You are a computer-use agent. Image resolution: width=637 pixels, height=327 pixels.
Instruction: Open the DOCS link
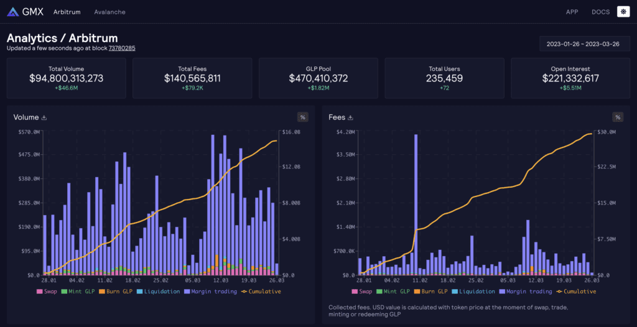600,12
